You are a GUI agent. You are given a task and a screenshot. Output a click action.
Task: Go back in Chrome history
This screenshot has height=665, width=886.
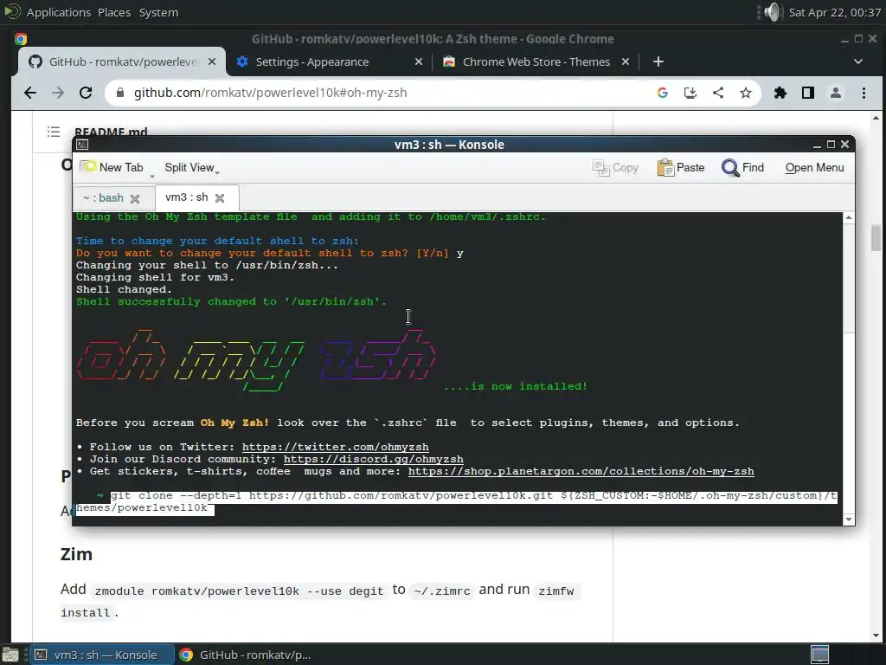pos(30,93)
